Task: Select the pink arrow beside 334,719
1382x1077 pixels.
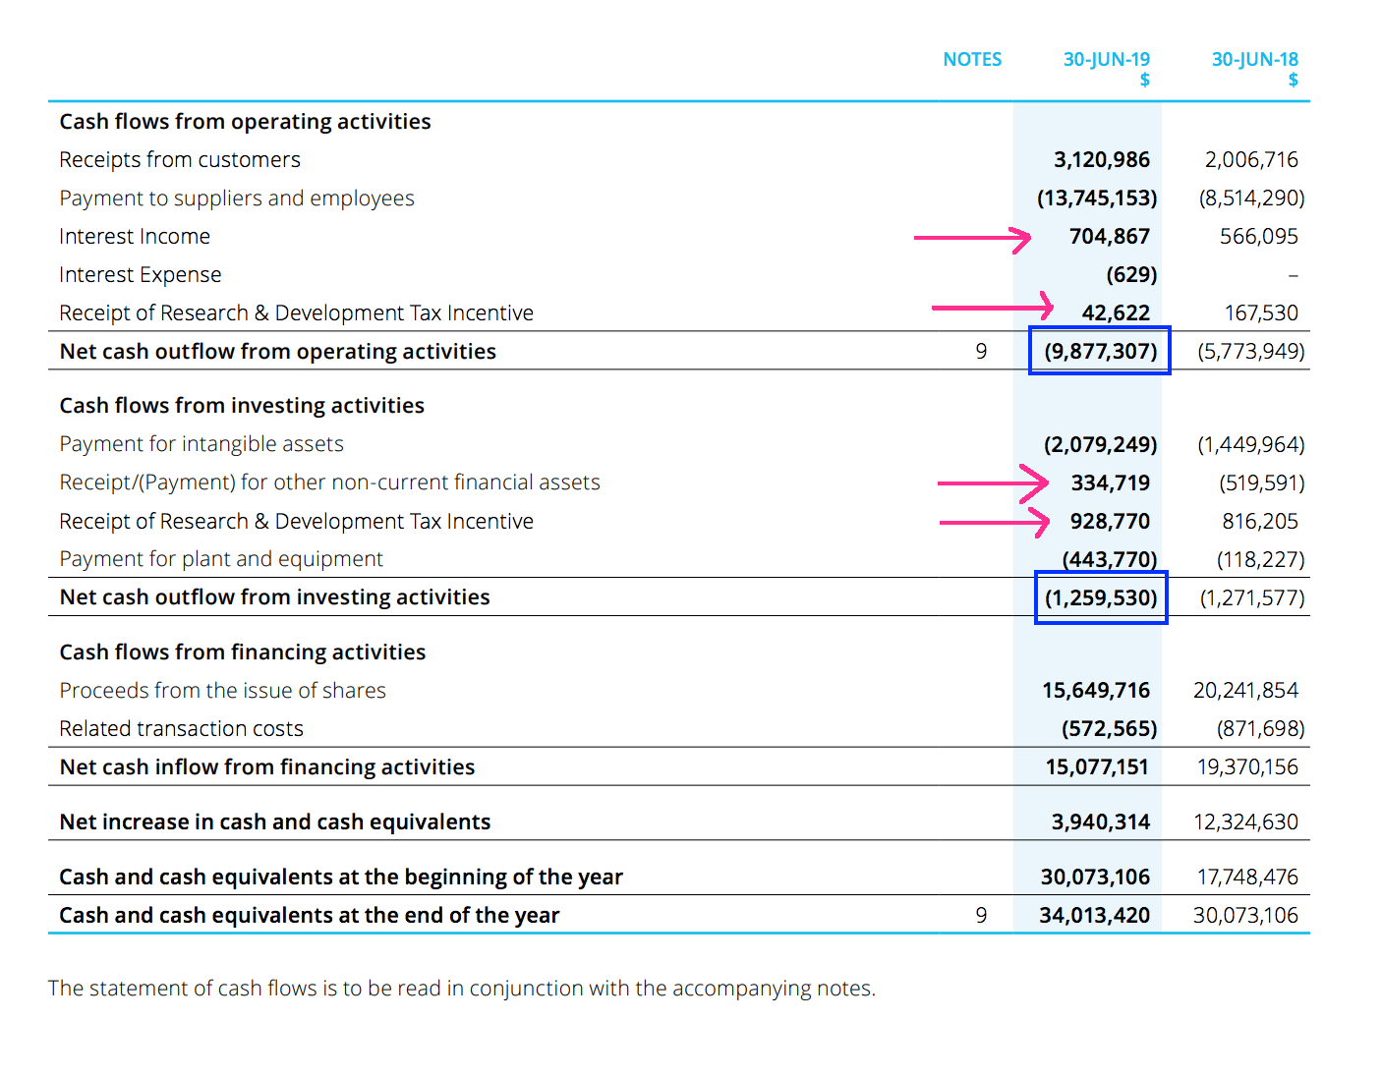Action: point(993,482)
